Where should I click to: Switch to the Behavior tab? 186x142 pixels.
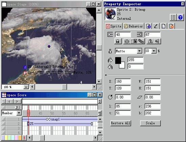pyautogui.click(x=134, y=26)
